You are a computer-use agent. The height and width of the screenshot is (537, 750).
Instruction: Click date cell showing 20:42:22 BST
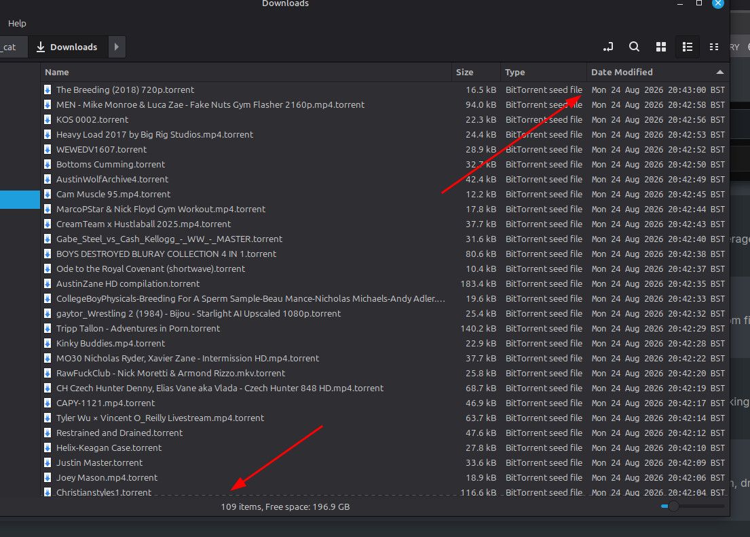[658, 358]
